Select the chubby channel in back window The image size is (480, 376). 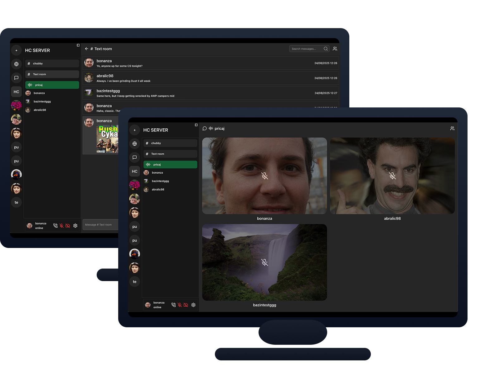click(52, 63)
